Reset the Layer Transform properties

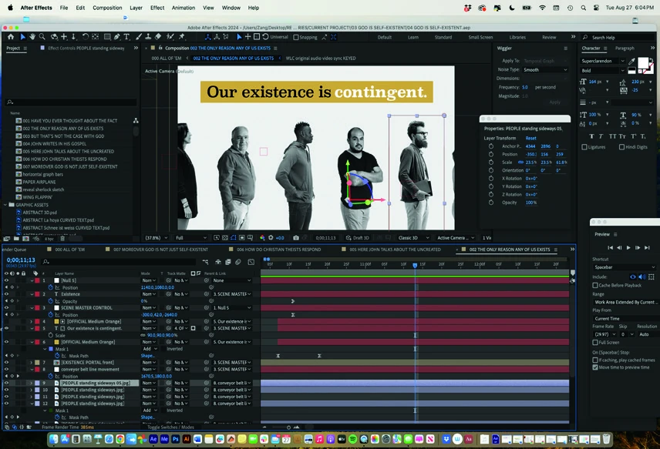pyautogui.click(x=530, y=139)
